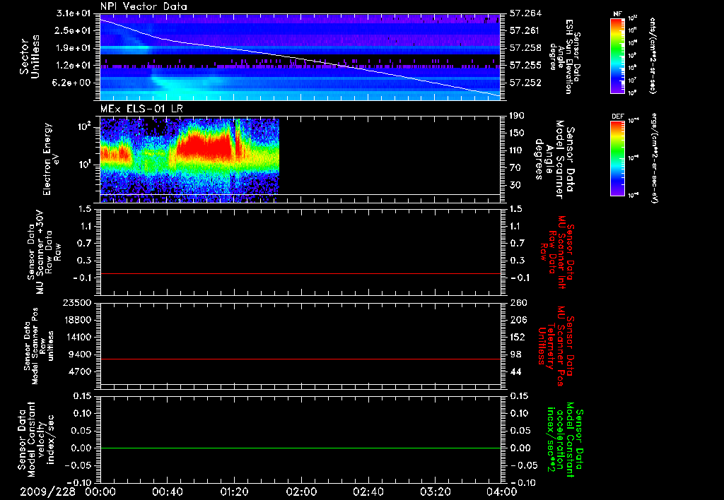Click the 'ESH Sun Elevation Angle' axis label
The image size is (724, 500).
pyautogui.click(x=564, y=56)
